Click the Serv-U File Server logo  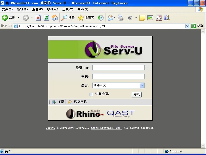[114, 49]
